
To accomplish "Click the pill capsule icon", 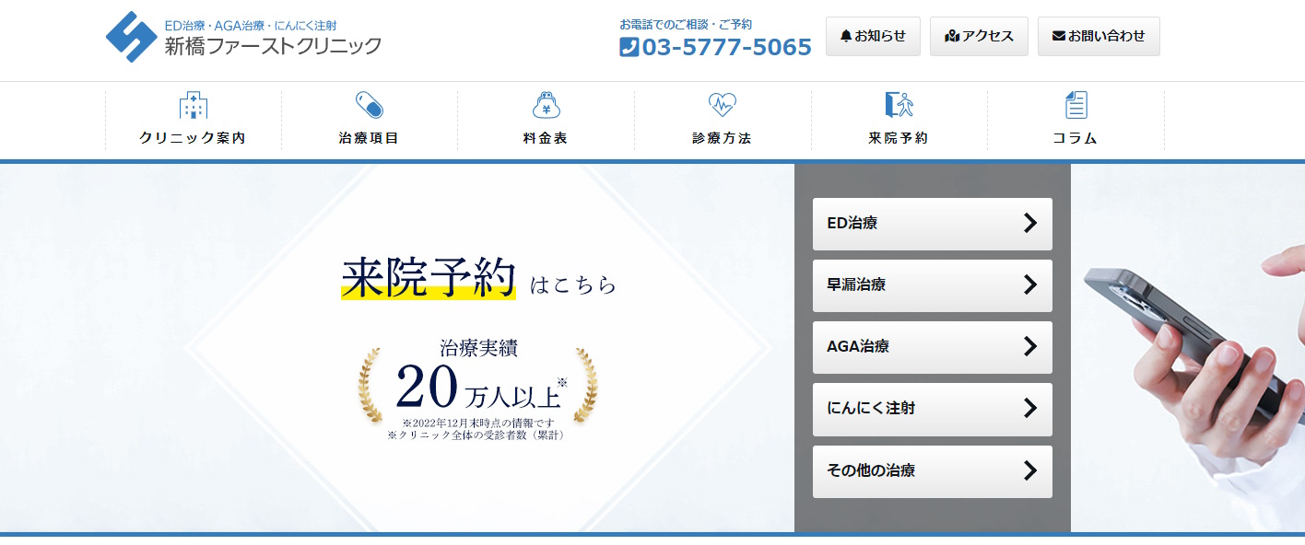I will pyautogui.click(x=369, y=105).
